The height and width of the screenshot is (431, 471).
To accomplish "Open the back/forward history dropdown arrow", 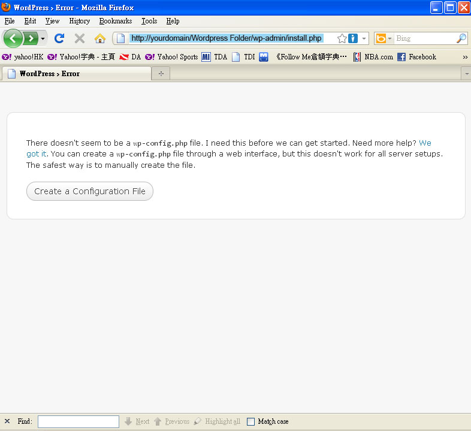I will pyautogui.click(x=43, y=38).
